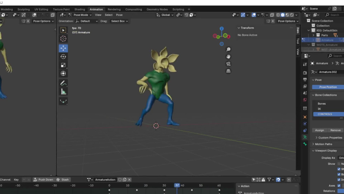This screenshot has width=344, height=194.
Task: Open the Orientation Default dropdown
Action: click(87, 21)
